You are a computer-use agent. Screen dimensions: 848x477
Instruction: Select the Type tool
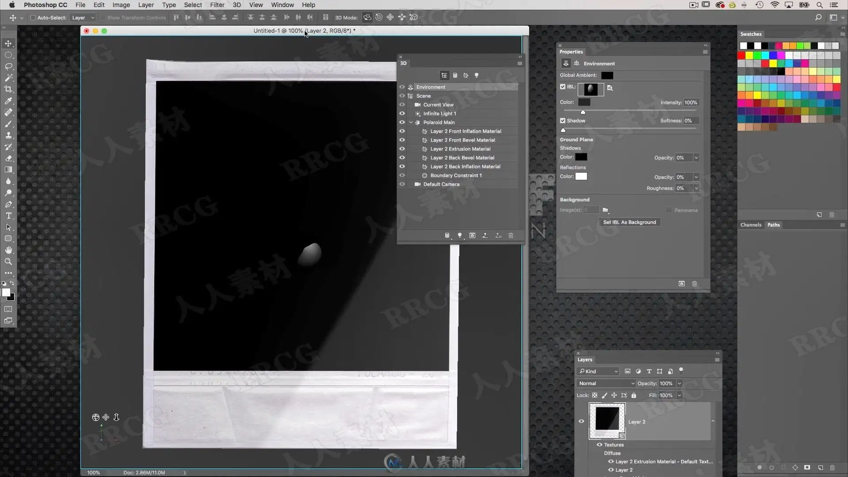[8, 216]
